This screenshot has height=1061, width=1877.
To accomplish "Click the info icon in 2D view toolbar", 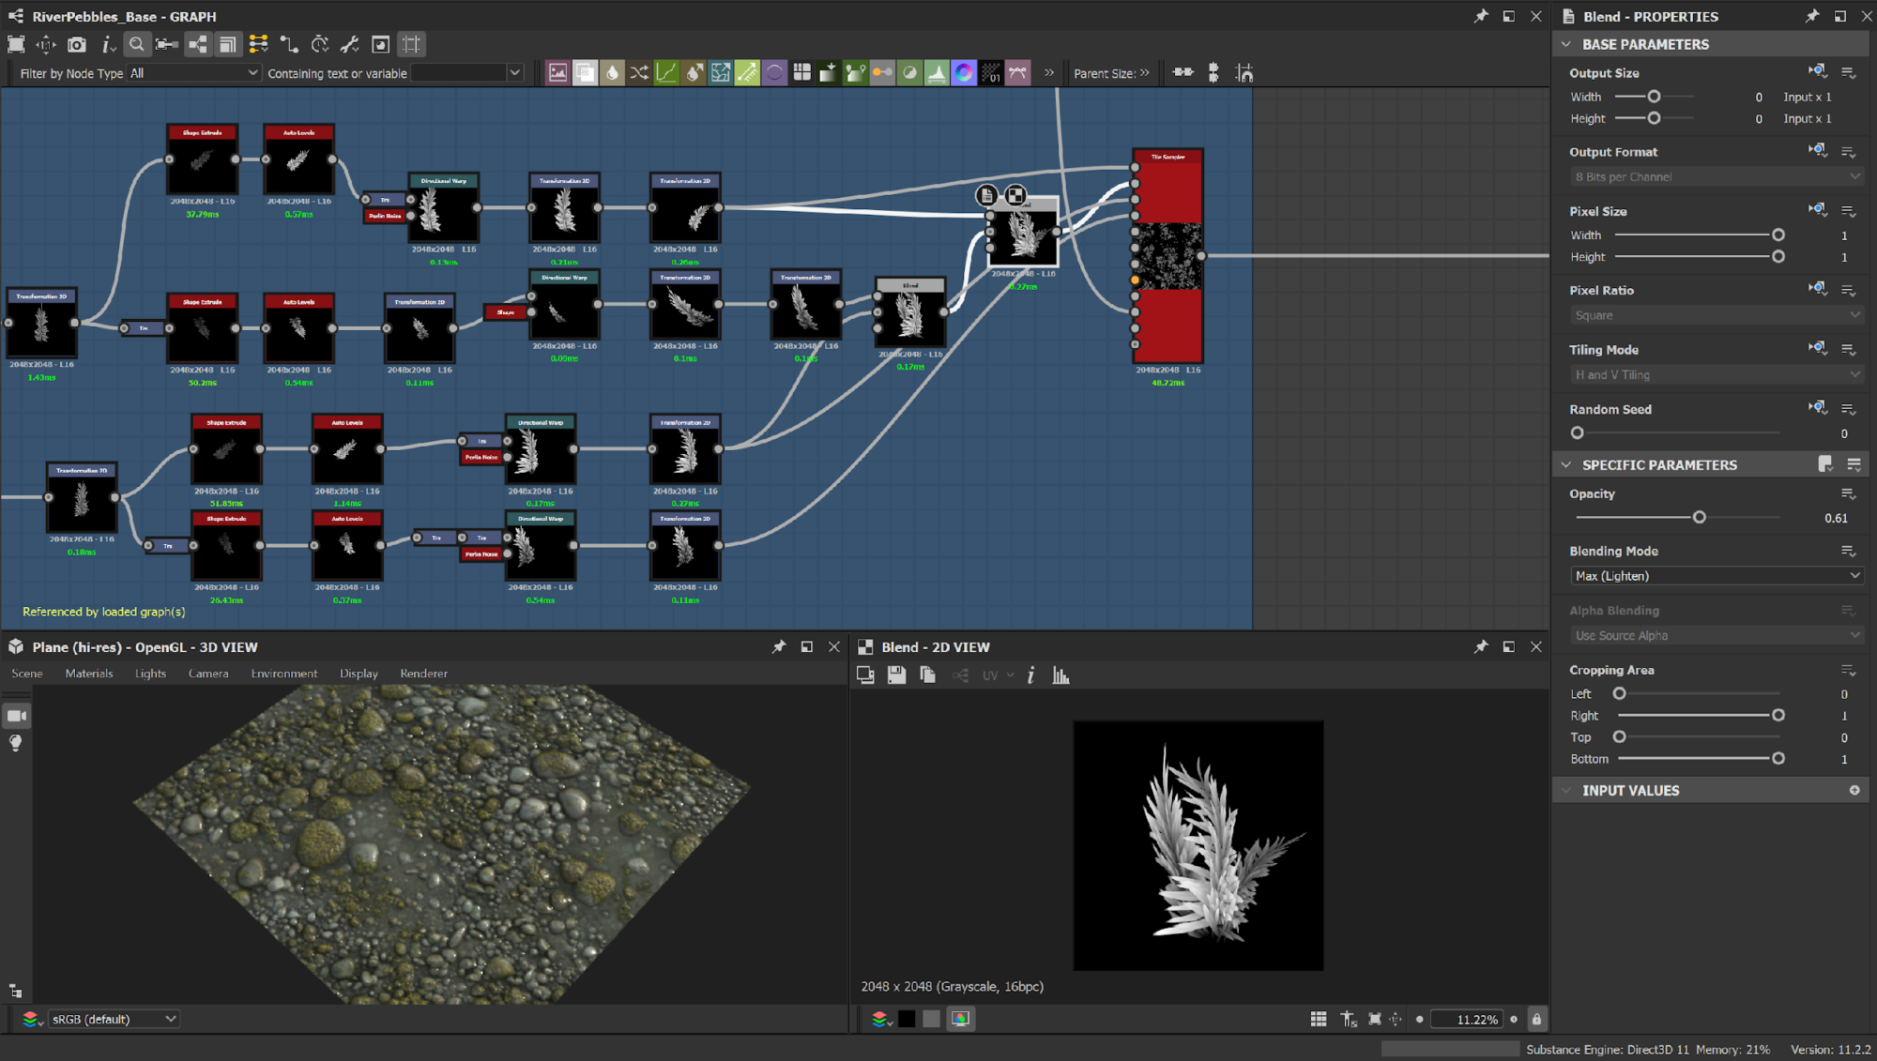I will click(1030, 674).
